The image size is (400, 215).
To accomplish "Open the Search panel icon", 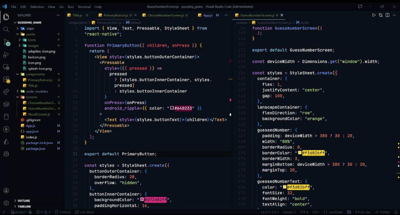I will click(x=6, y=30).
